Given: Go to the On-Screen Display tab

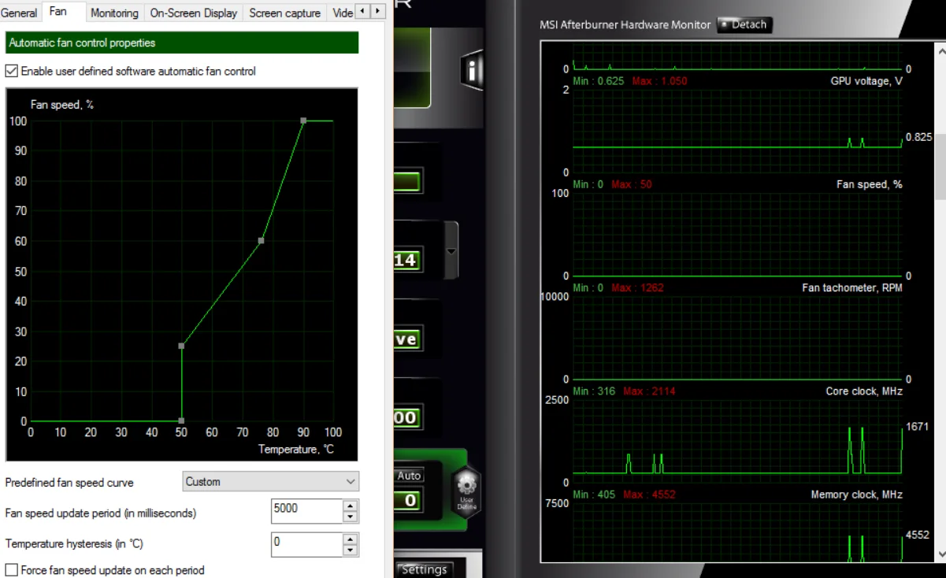Looking at the screenshot, I should 194,13.
